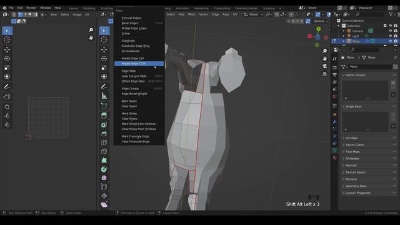Choose Bevel Edges in Edge menu
Image resolution: width=400 pixels, height=225 pixels.
tap(139, 23)
